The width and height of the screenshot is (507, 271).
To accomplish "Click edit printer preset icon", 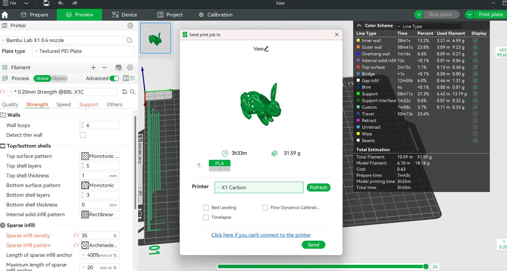I will [x=130, y=40].
